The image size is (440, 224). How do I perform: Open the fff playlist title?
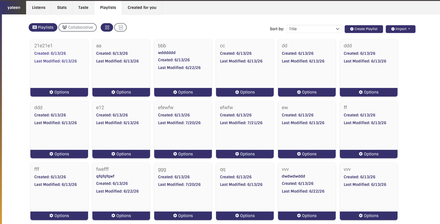pyautogui.click(x=37, y=169)
